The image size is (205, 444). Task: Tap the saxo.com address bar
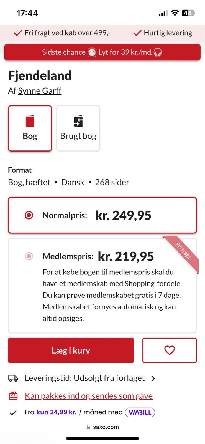pos(102,427)
